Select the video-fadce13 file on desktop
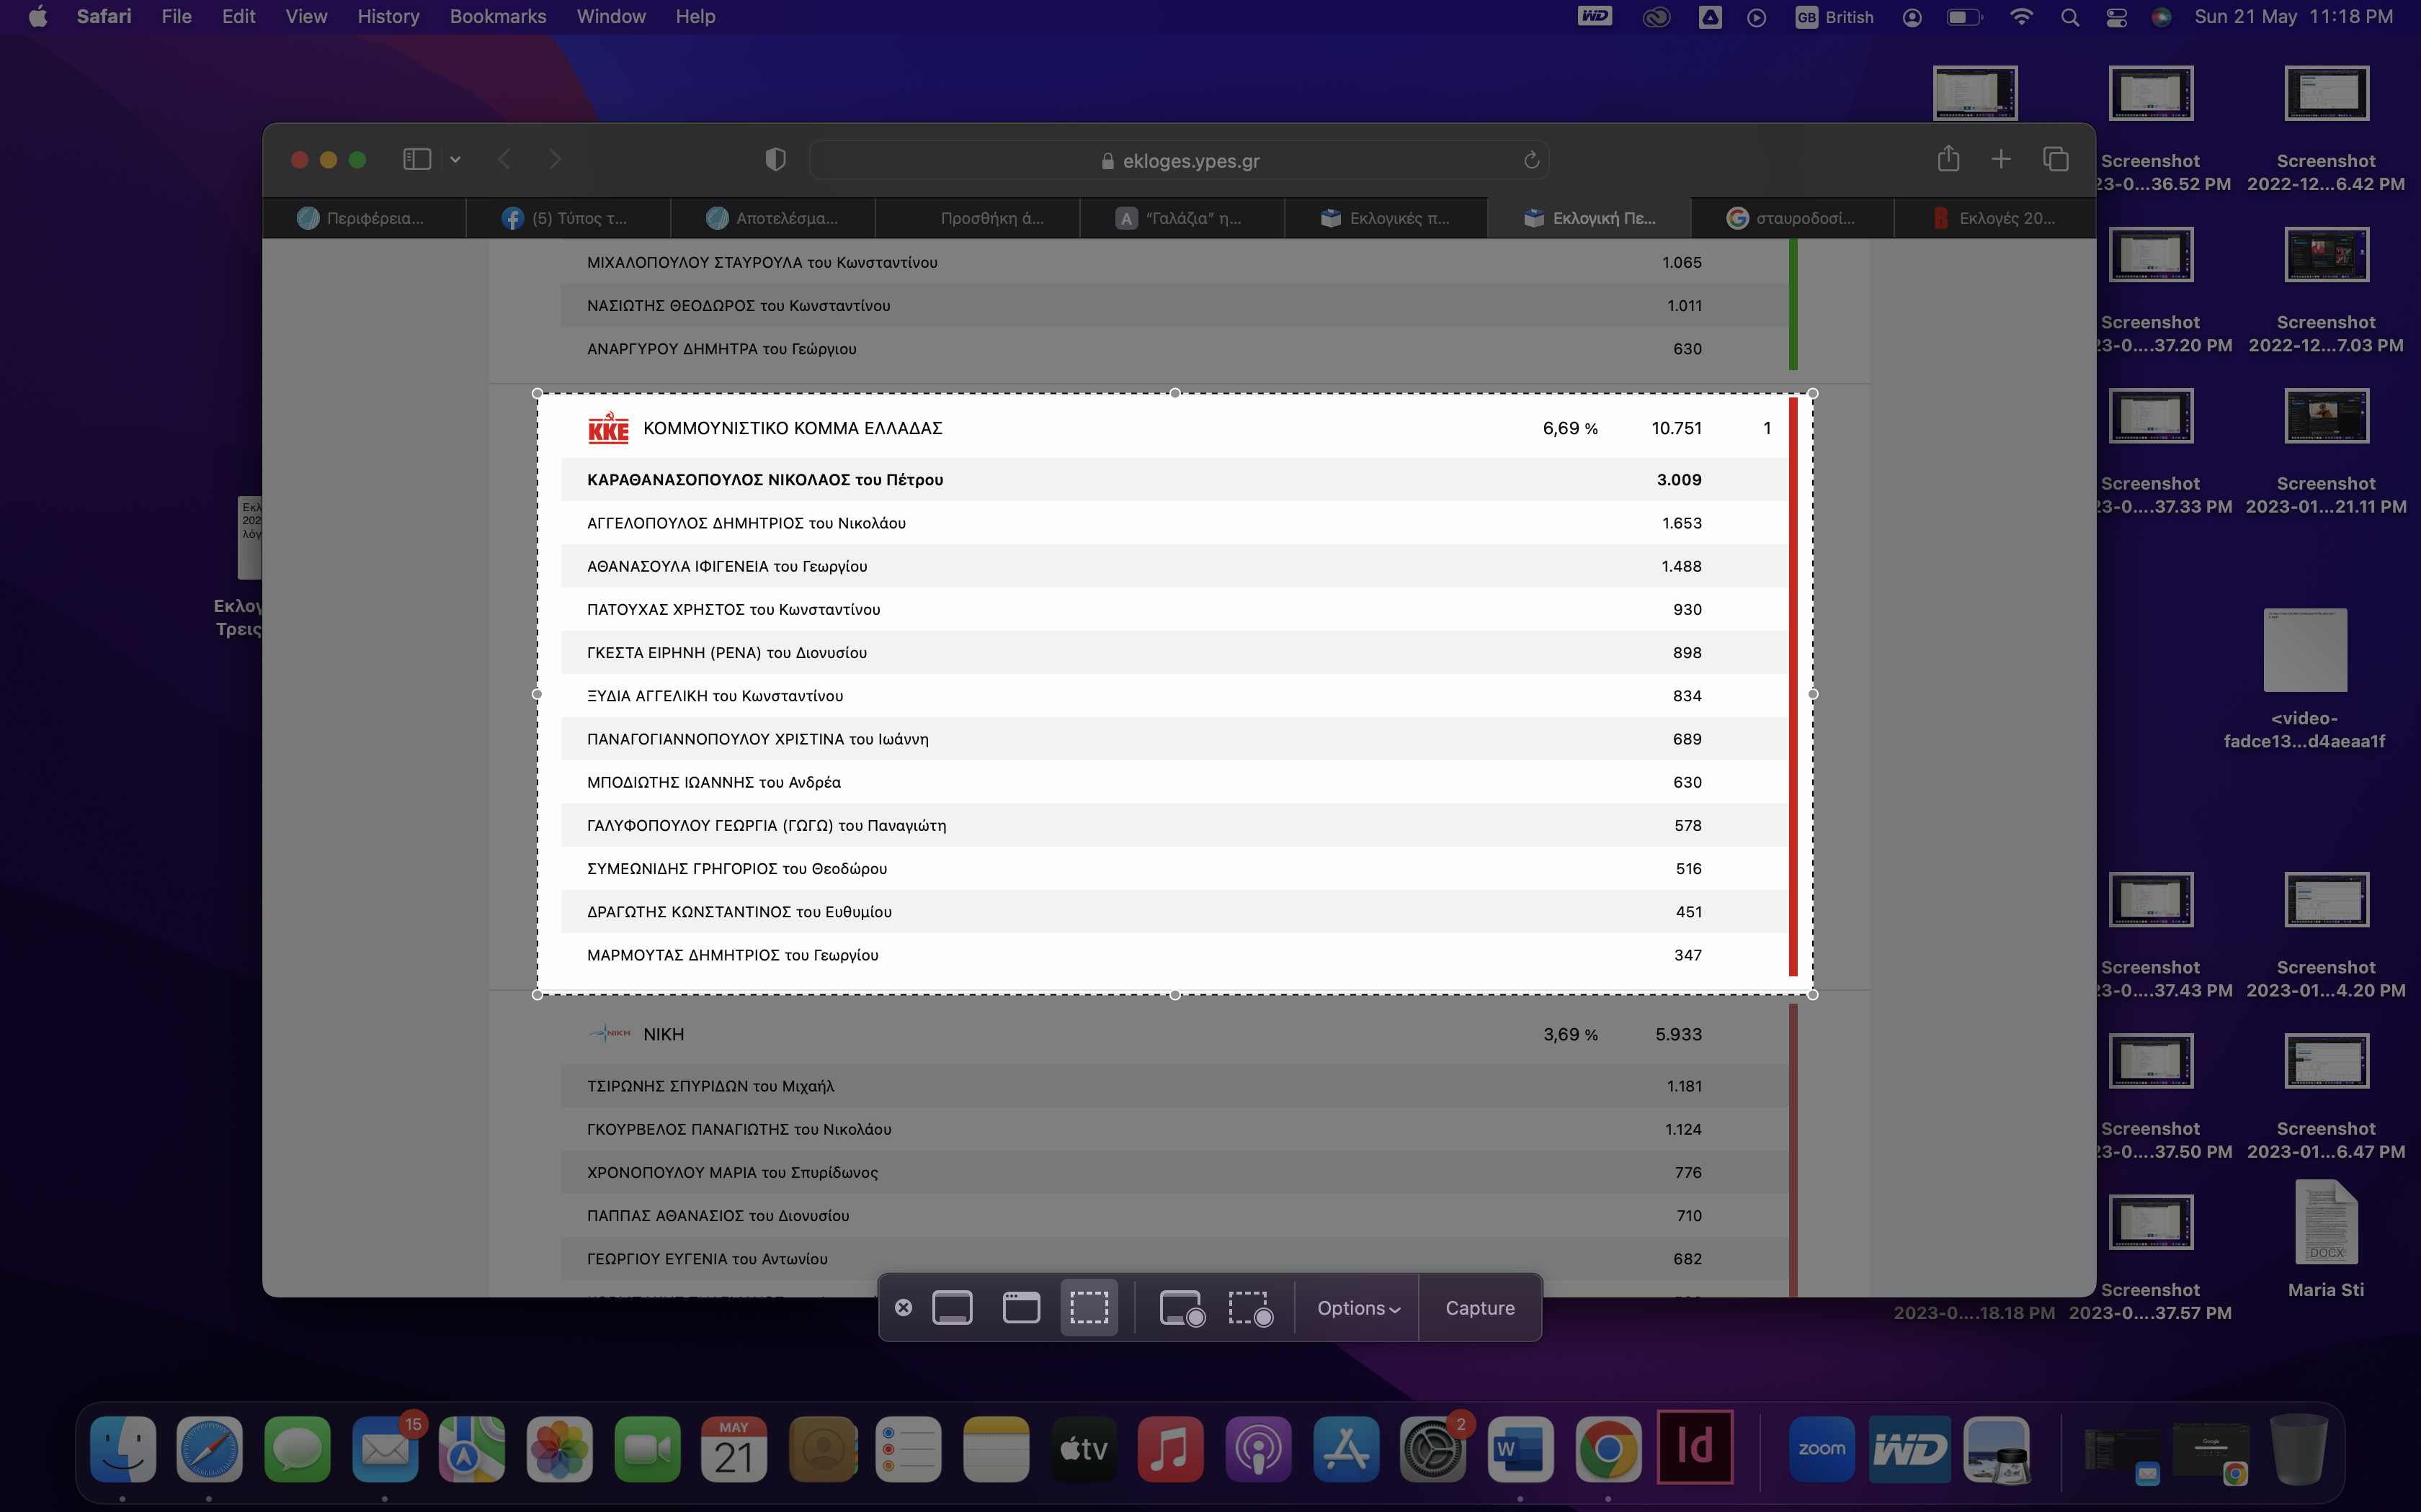2421x1512 pixels. click(2305, 680)
